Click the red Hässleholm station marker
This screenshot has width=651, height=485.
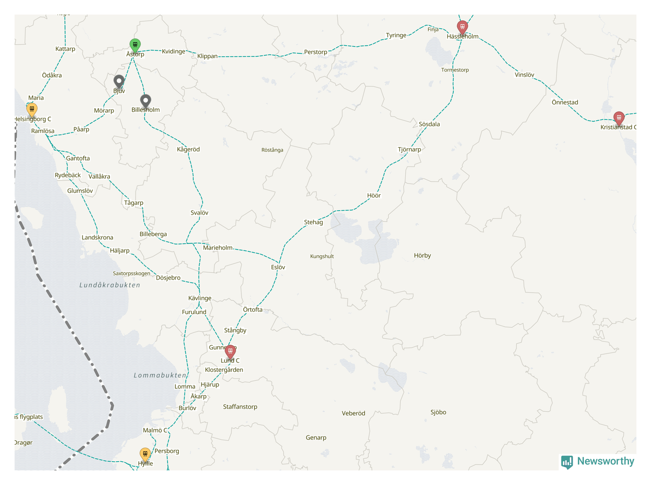click(x=463, y=27)
